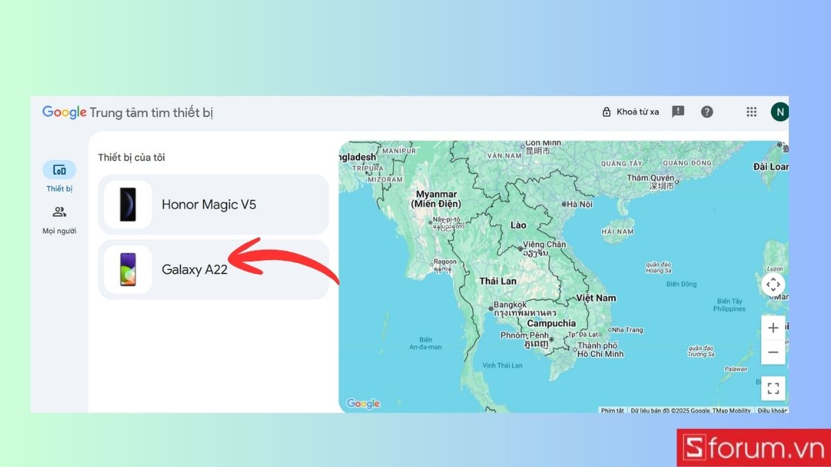The image size is (831, 467).
Task: Select the Honor Magic V5 device
Action: point(213,205)
